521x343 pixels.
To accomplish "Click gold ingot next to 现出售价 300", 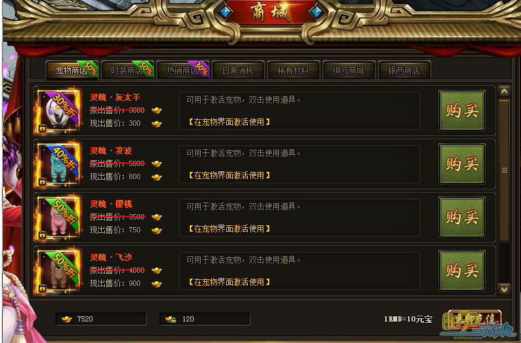I will (x=156, y=124).
